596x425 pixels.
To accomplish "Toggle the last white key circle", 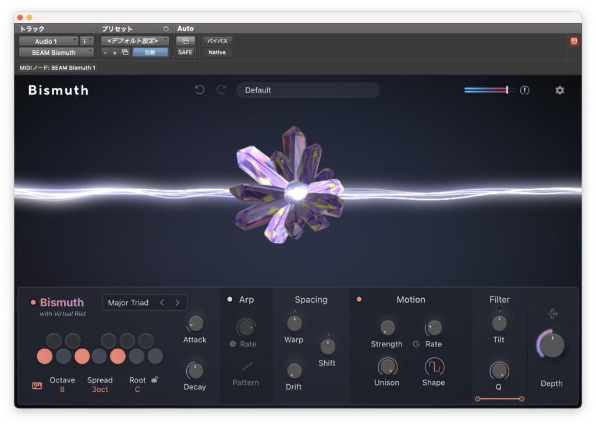I will (155, 356).
